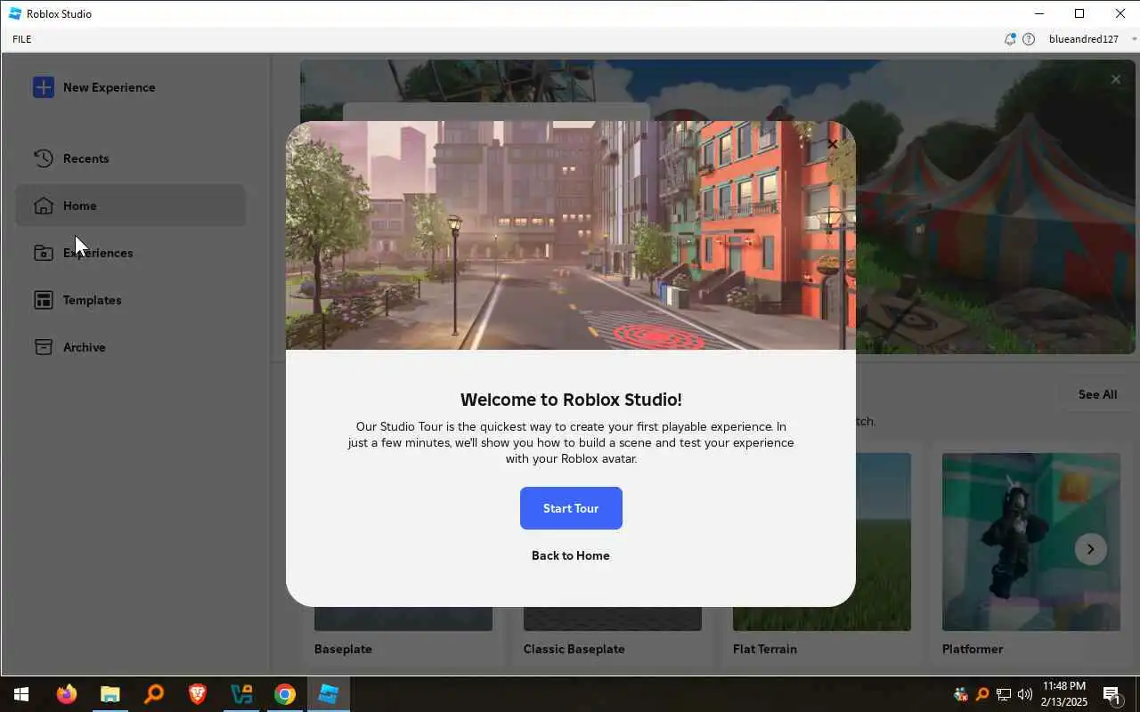Click the help question mark icon
The image size is (1140, 712).
tap(1029, 39)
